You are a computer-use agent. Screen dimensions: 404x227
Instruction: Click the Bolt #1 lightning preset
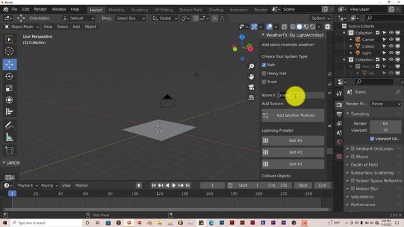click(293, 141)
